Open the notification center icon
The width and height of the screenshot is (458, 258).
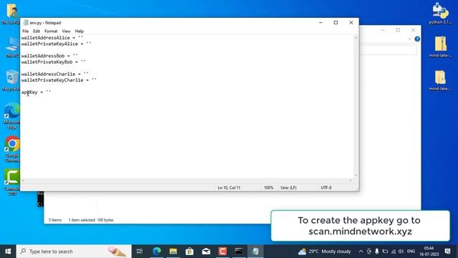447,252
